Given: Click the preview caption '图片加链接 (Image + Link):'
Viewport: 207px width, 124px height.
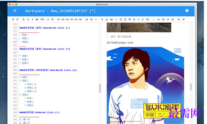Looking at the screenshot, I should tap(120, 43).
